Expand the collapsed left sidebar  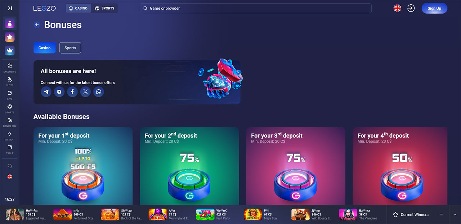[x=10, y=8]
